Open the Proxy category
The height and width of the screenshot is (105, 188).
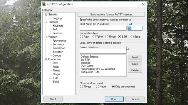point(56,67)
